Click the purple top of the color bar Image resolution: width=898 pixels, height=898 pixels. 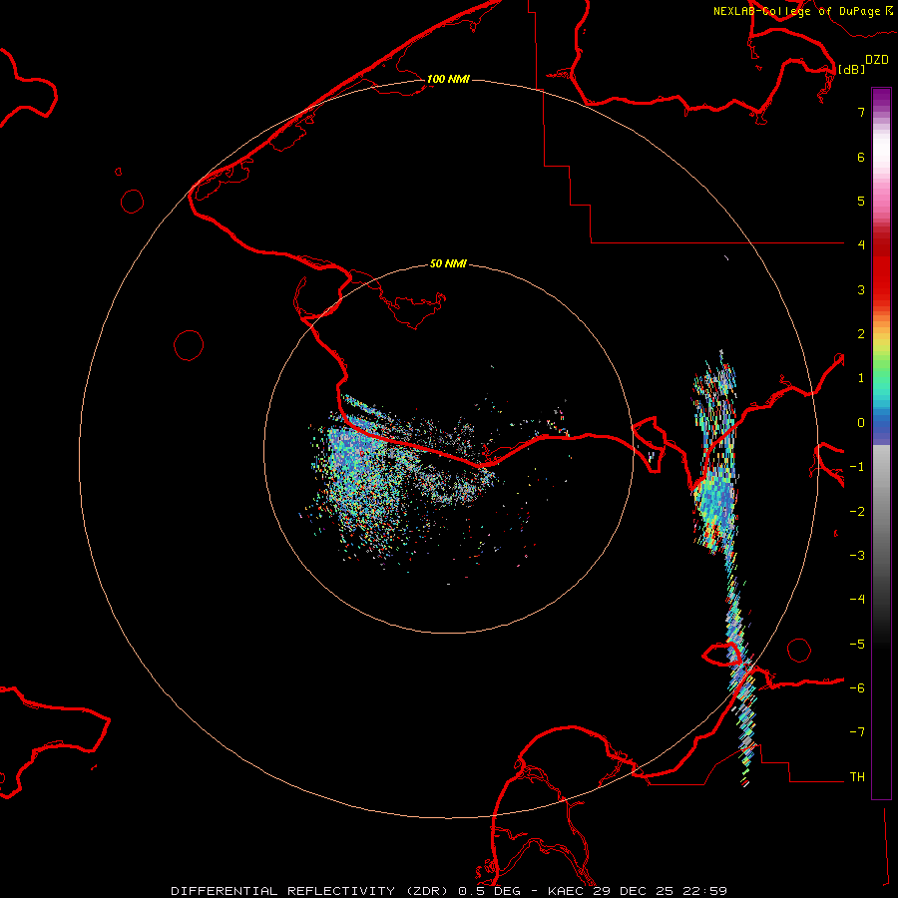881,98
